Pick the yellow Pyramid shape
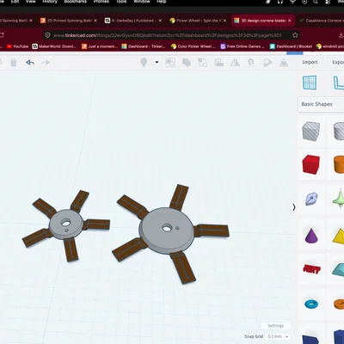344x344 pixels. point(339,236)
